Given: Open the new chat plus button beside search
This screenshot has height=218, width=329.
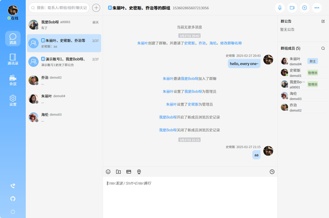Looking at the screenshot, I should click(96, 8).
